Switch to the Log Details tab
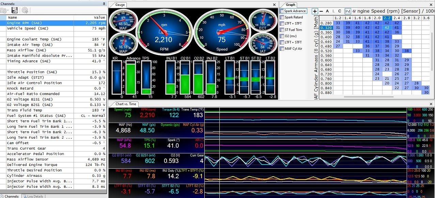The image size is (435, 198). coord(33,196)
